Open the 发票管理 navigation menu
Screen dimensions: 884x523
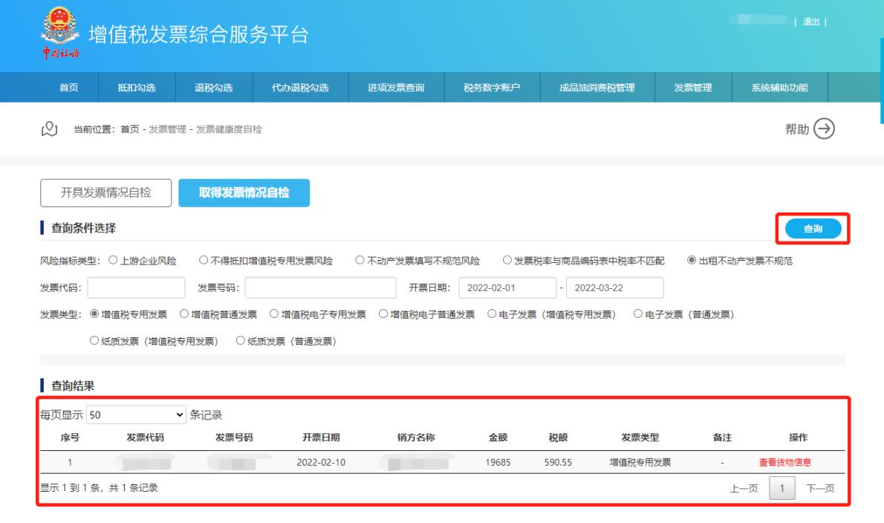click(x=692, y=88)
